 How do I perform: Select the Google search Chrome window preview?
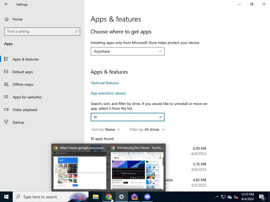click(x=80, y=167)
